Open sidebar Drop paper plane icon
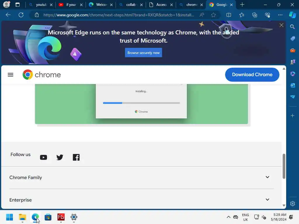299x224 pixels. 293,97
